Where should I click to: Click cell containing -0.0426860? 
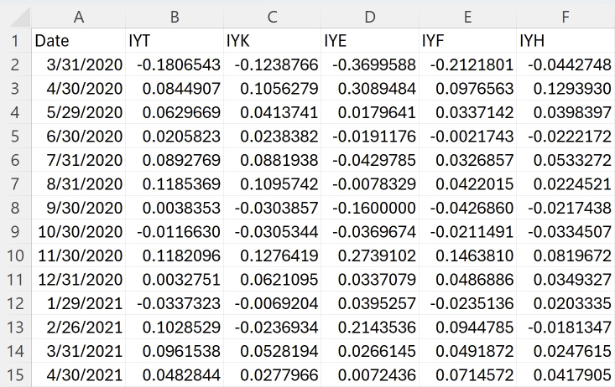click(467, 208)
